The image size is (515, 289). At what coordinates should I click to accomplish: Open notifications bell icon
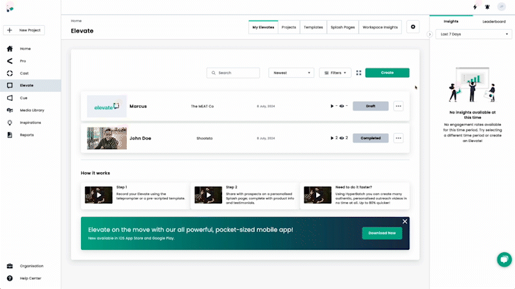(487, 7)
